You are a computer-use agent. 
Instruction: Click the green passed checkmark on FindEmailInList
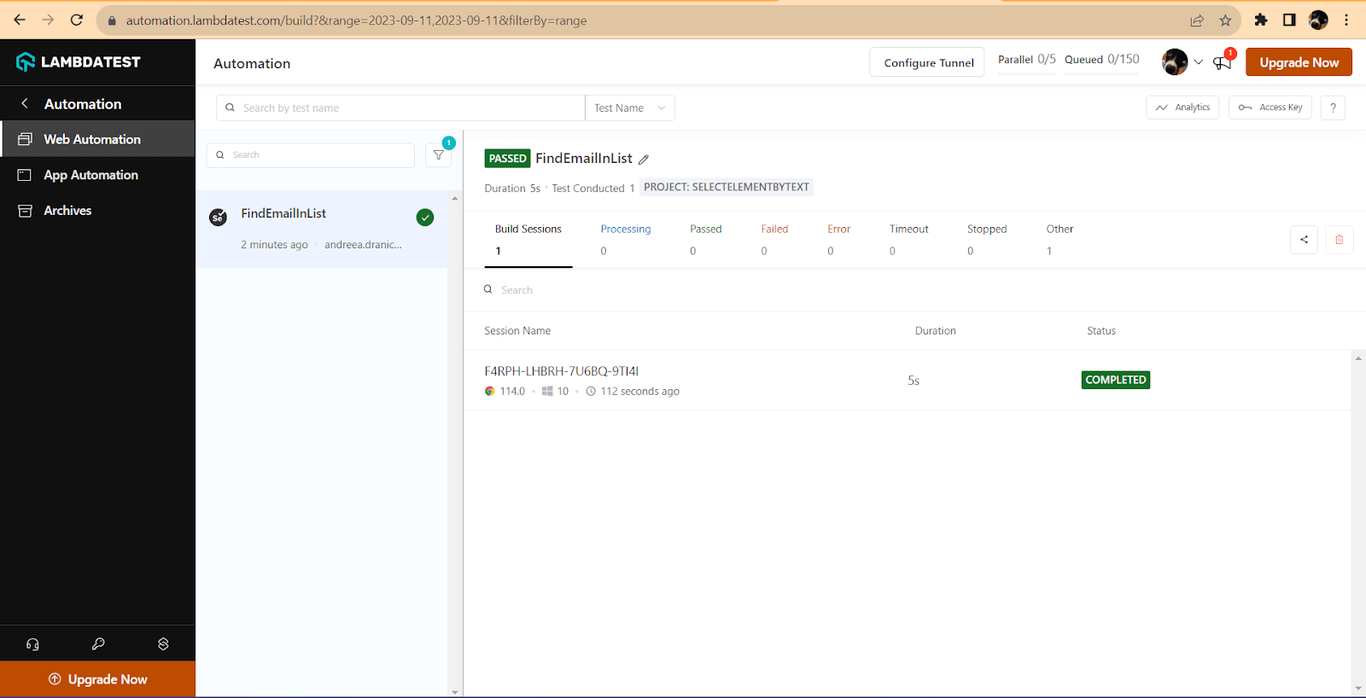pos(425,217)
